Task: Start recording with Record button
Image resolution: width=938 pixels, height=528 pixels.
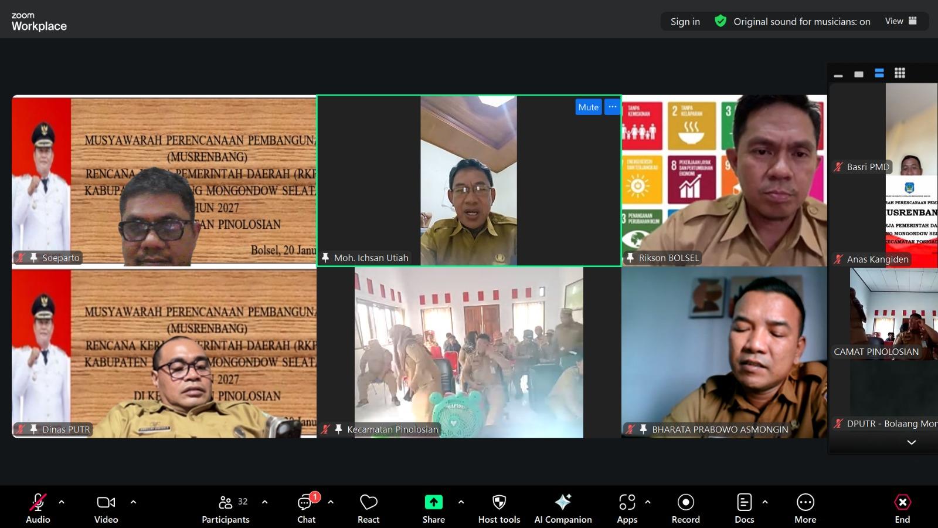Action: click(x=685, y=508)
